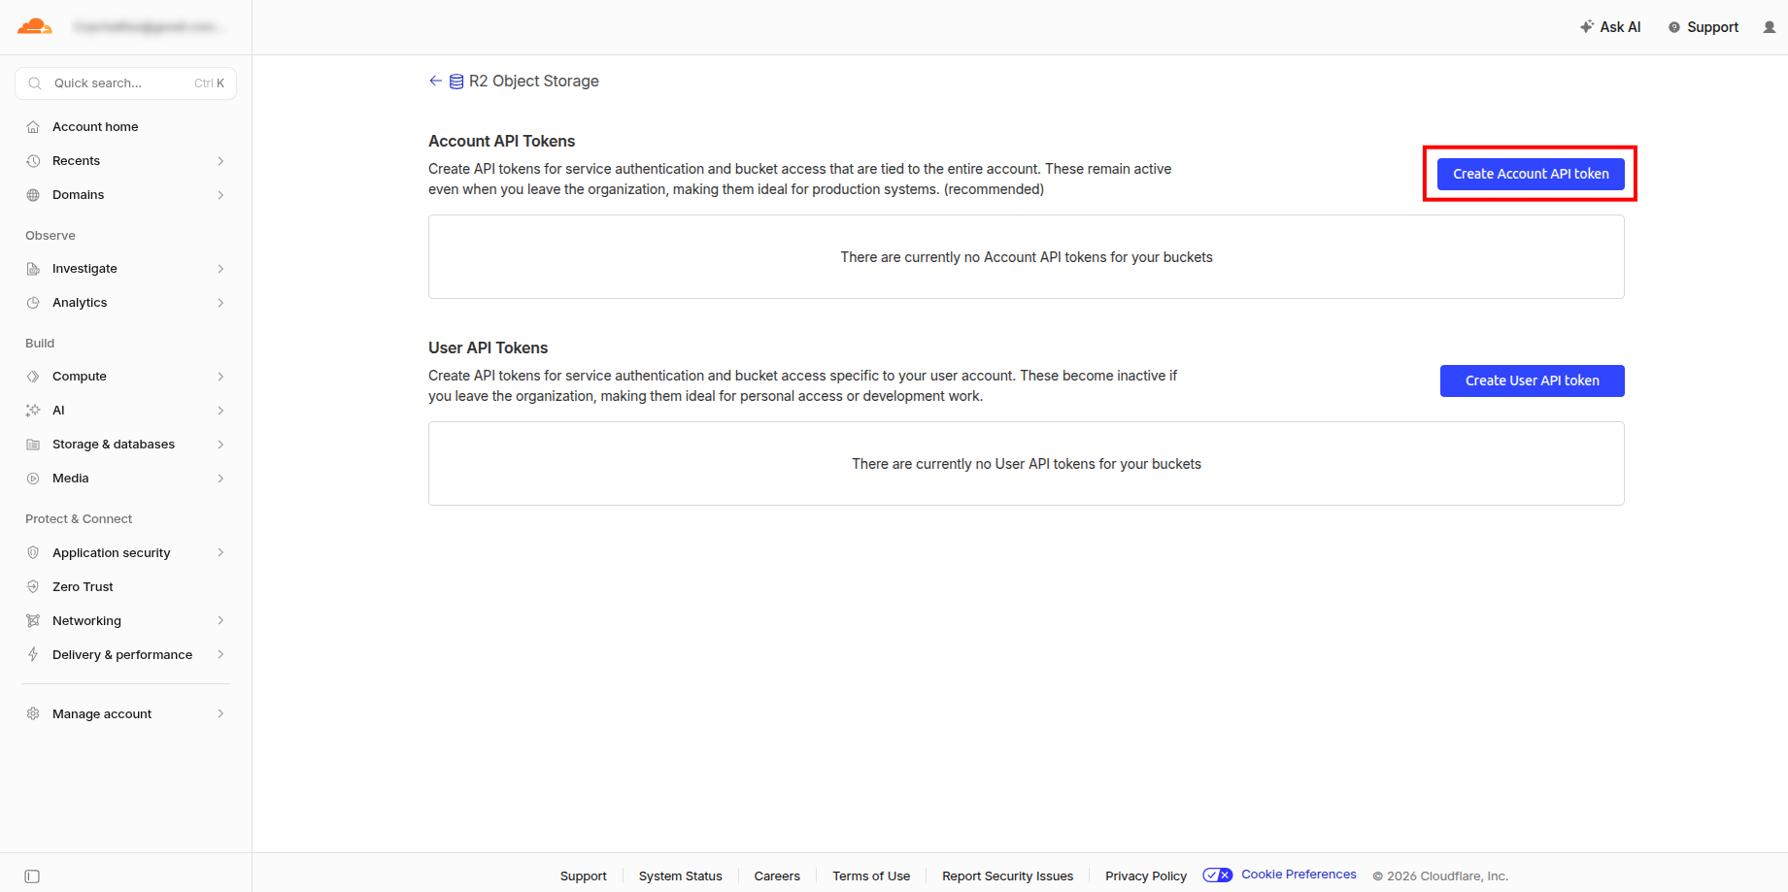Create a User API token
This screenshot has height=892, width=1788.
click(1533, 380)
